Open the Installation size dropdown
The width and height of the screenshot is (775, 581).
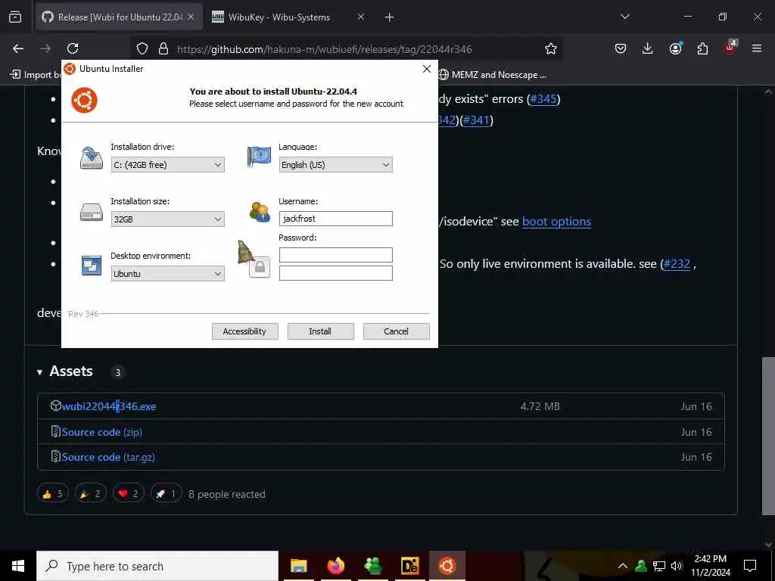[x=167, y=219]
